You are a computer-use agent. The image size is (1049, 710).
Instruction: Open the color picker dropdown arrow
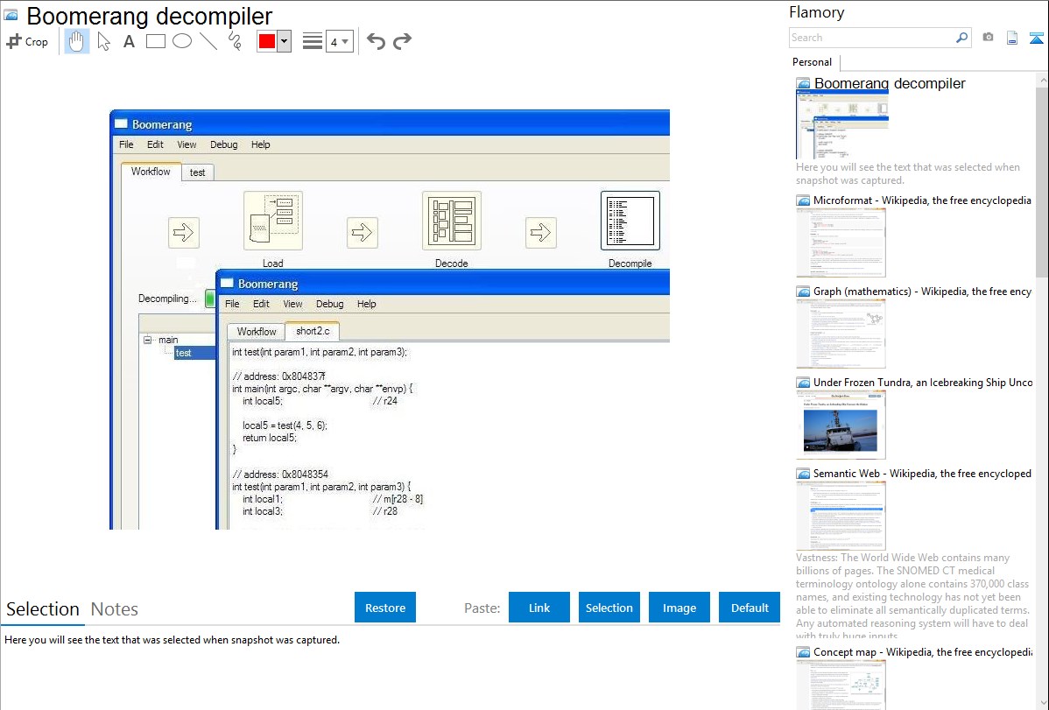point(285,41)
